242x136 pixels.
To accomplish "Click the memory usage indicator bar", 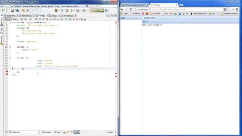I will [x=97, y=11].
